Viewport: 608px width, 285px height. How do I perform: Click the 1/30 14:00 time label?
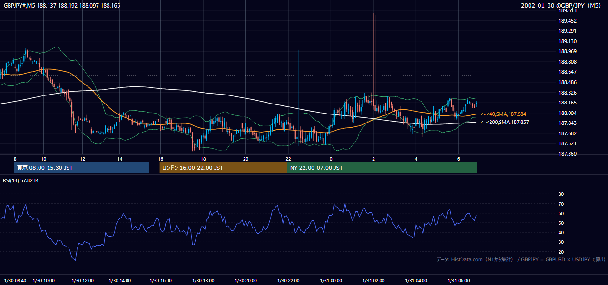click(119, 281)
